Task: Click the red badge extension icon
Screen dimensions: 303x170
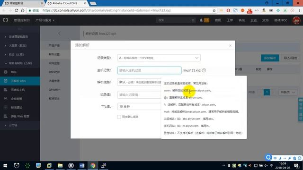Action: coord(250,11)
